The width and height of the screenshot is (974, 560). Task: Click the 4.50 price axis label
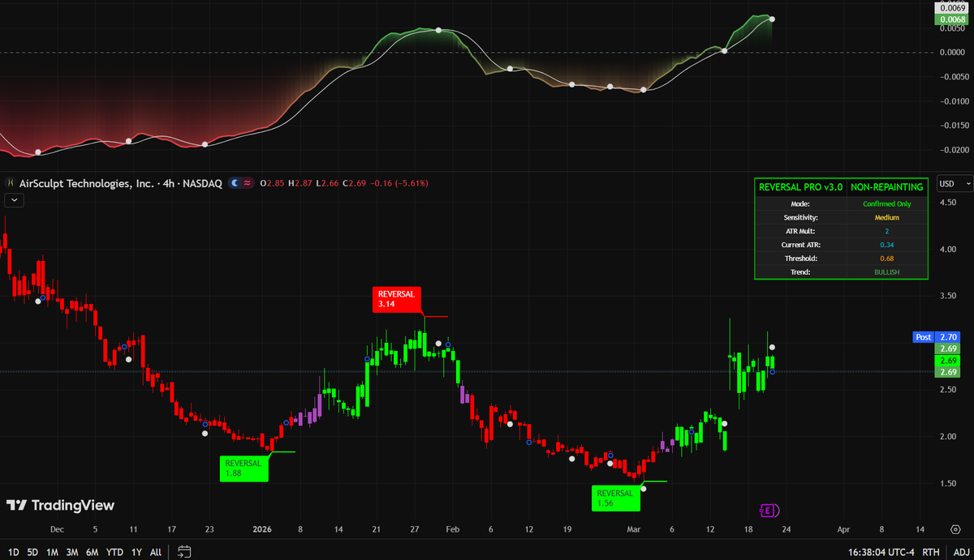click(x=947, y=203)
